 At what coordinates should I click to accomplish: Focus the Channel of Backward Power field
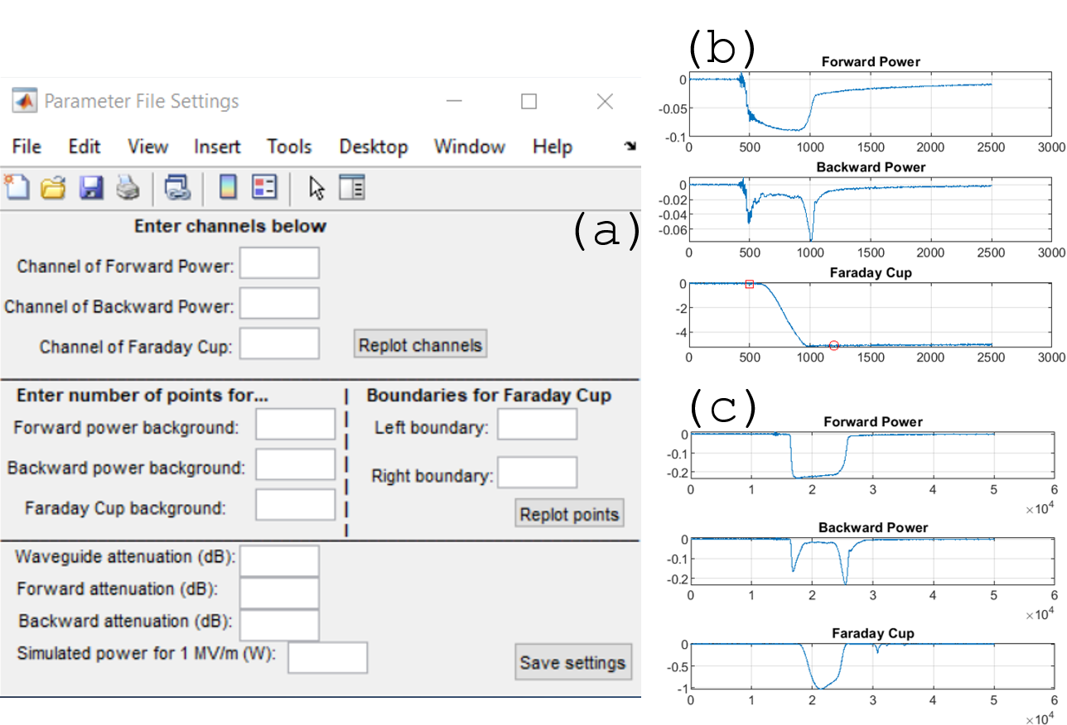[279, 304]
